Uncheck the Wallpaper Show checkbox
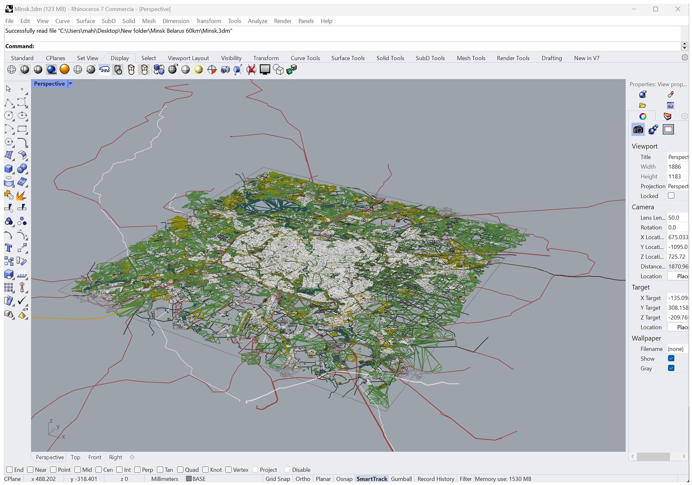This screenshot has height=485, width=692. pos(671,358)
